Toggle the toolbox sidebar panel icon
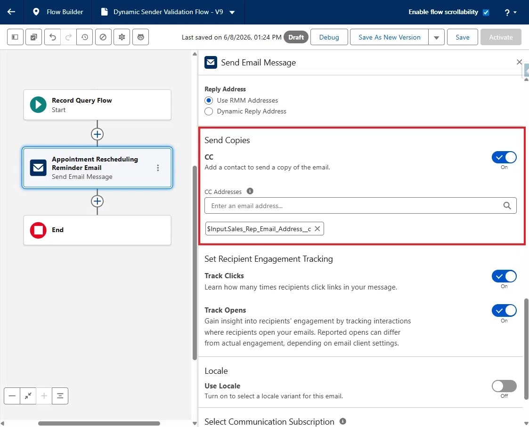 point(15,37)
